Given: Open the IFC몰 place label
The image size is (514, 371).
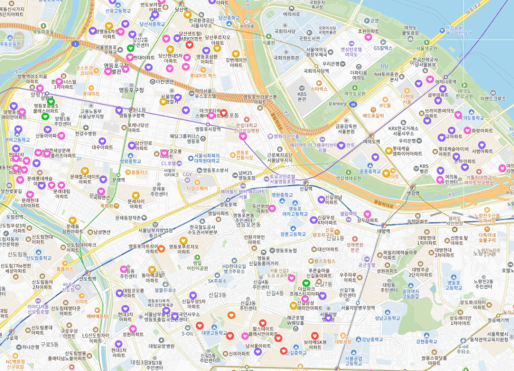Looking at the screenshot, I should pos(385,106).
